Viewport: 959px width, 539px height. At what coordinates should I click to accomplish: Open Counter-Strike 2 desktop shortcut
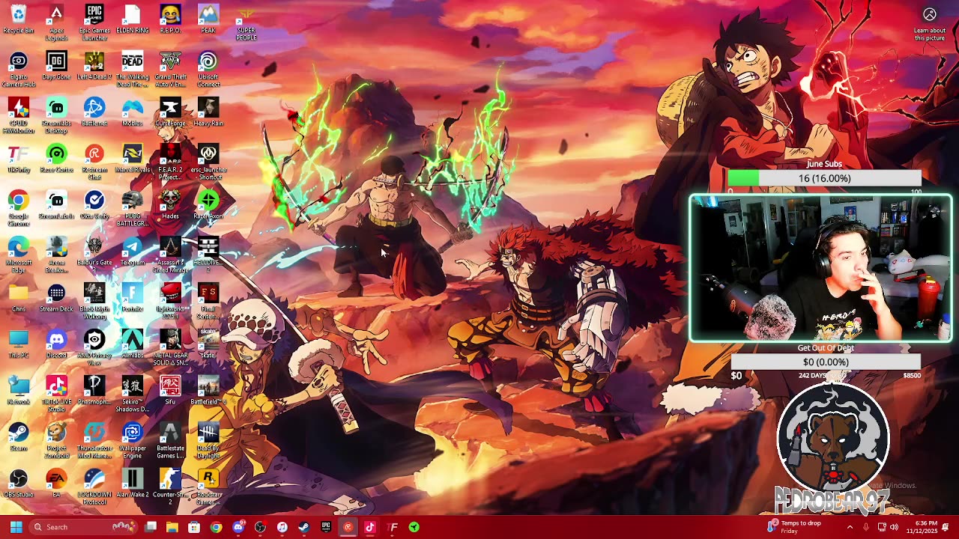pos(170,487)
